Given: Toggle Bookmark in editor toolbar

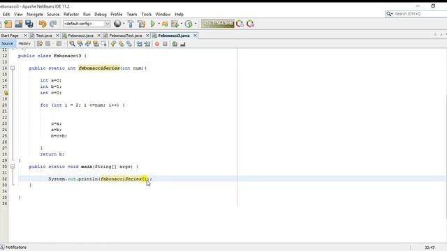Looking at the screenshot, I should (x=129, y=44).
